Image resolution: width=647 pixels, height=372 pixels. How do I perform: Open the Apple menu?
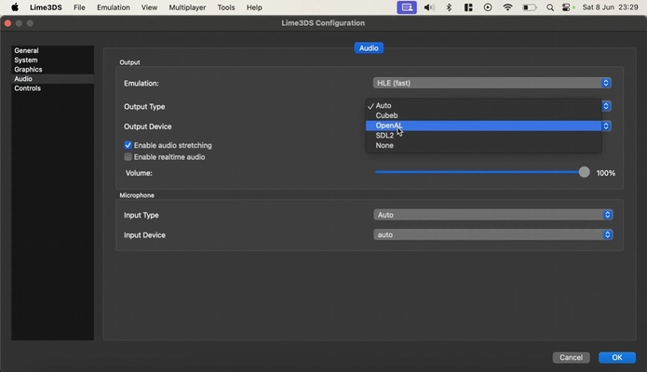pos(15,7)
